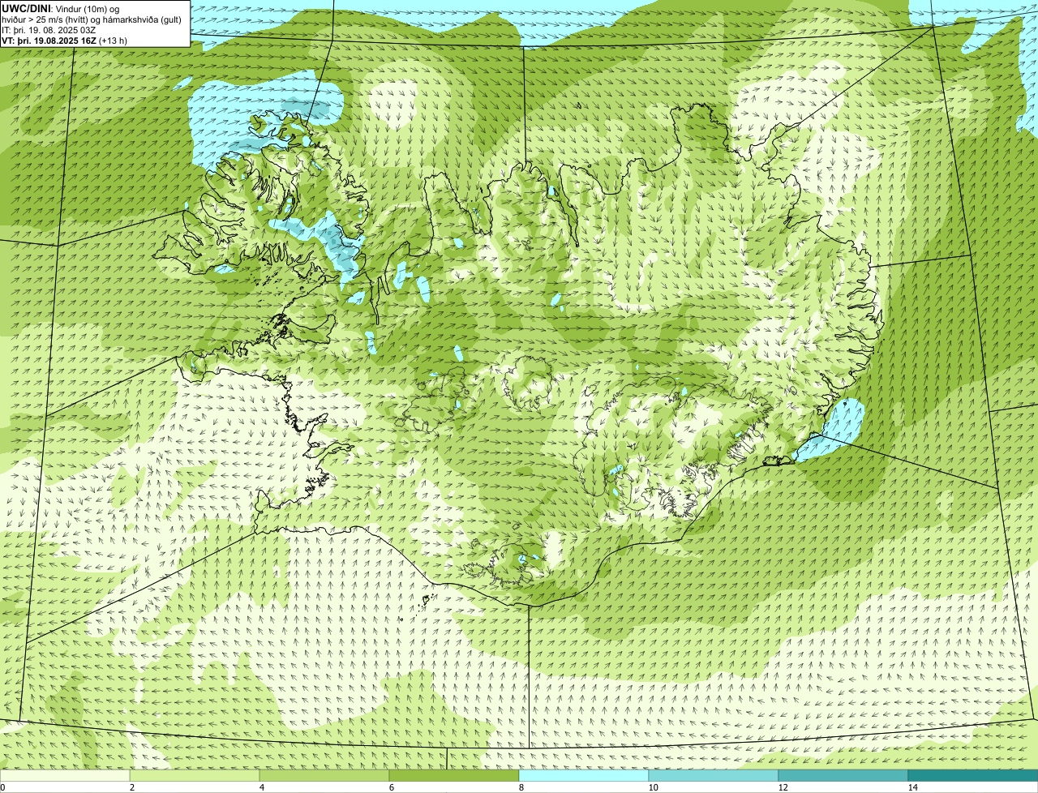The height and width of the screenshot is (793, 1038).
Task: Click the legend tick label "6"
Action: tap(391, 787)
